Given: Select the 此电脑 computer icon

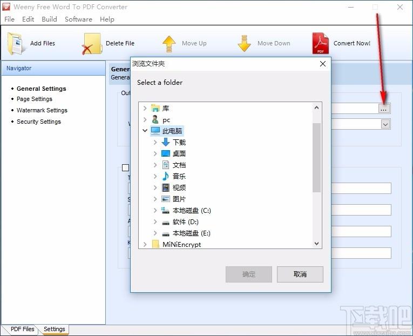Looking at the screenshot, I should [x=155, y=131].
